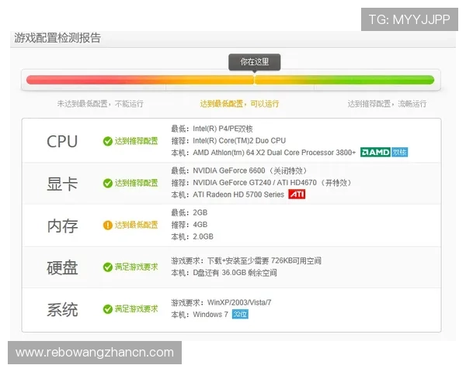Click the 本机: 2.0GB memory line
This screenshot has height=372, width=466.
point(193,236)
